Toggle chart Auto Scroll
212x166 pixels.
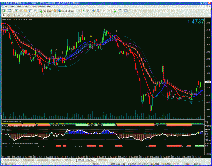pos(104,11)
